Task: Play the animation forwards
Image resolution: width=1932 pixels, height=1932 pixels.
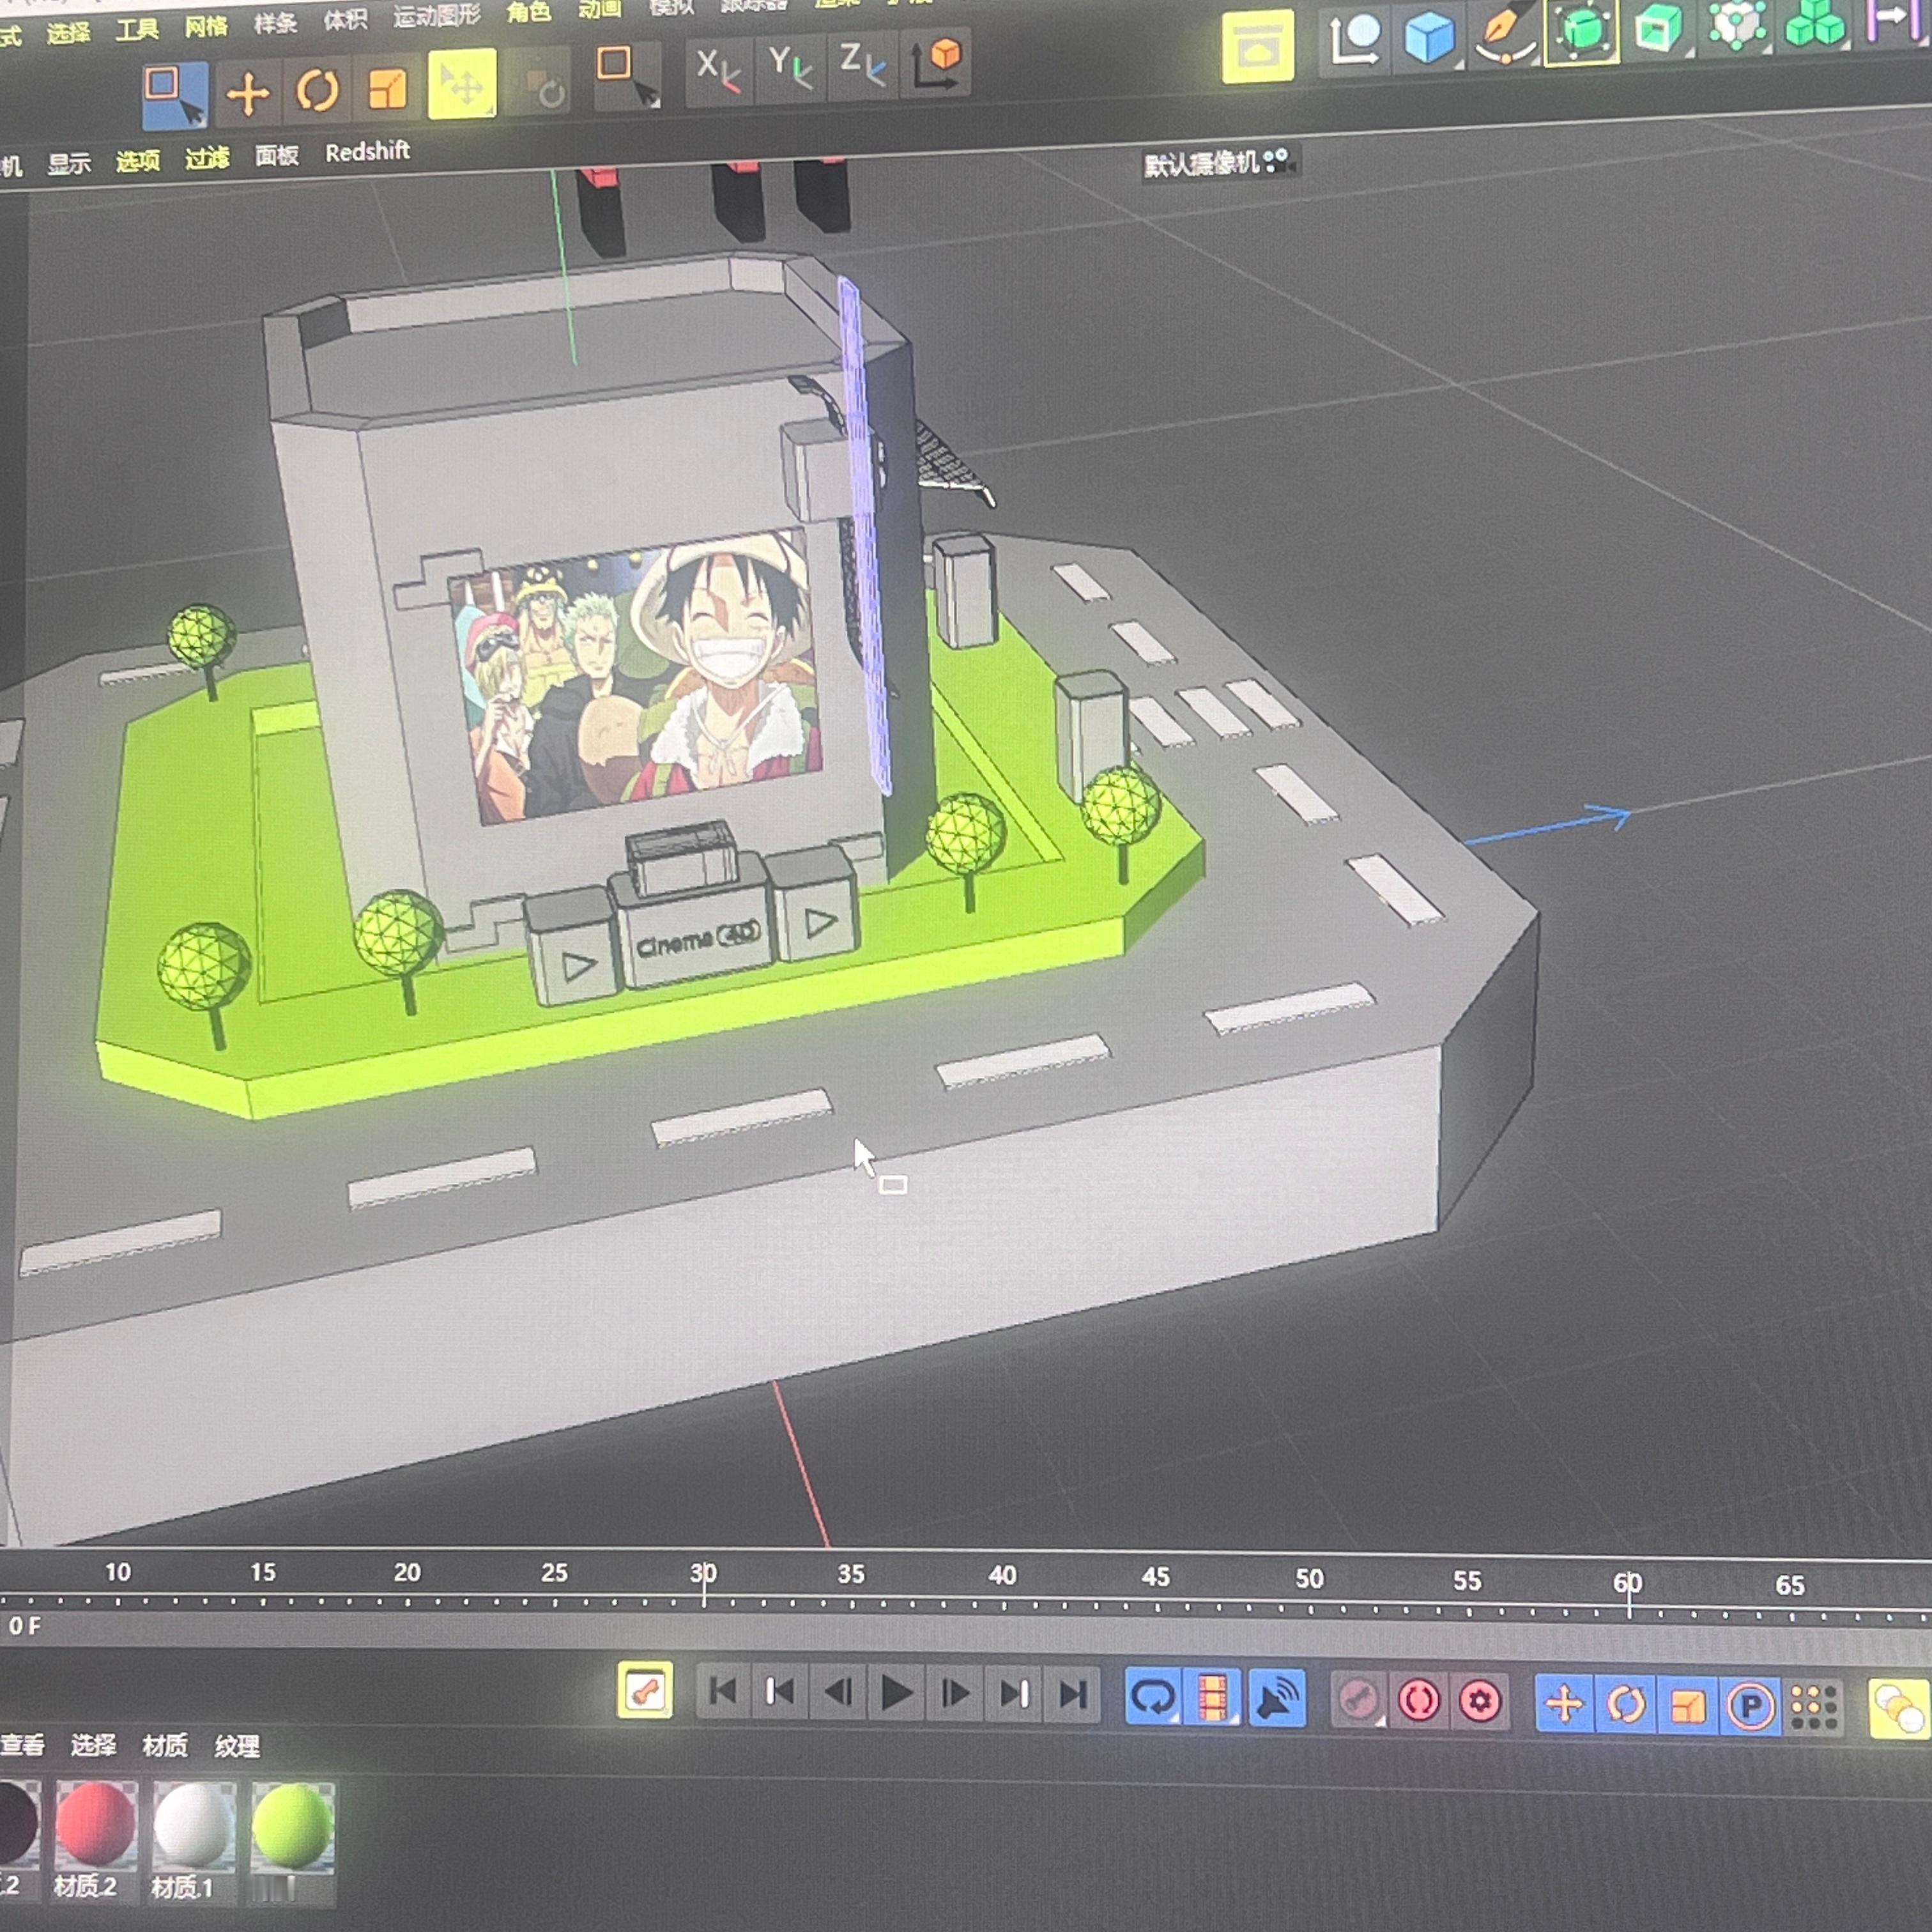Action: (x=897, y=1694)
